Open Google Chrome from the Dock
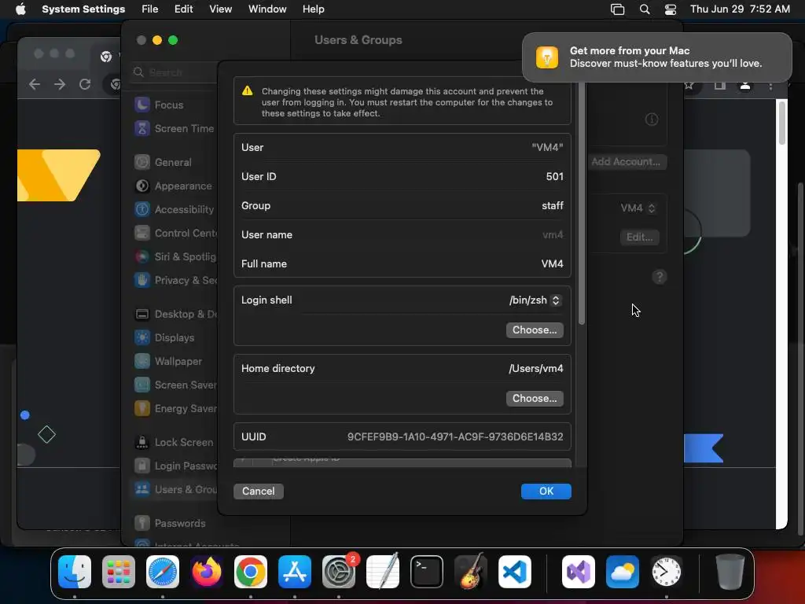This screenshot has width=805, height=604. click(251, 572)
